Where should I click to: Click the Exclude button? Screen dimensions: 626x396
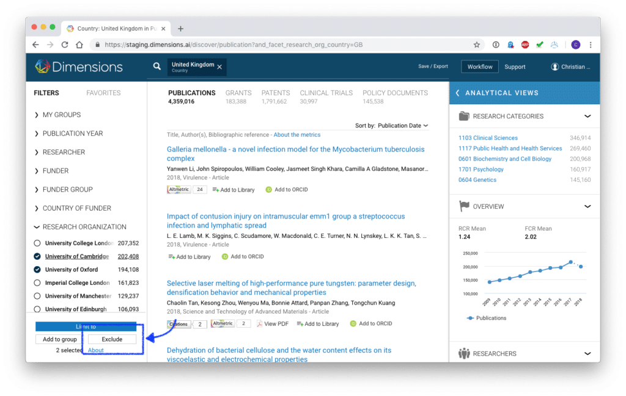pyautogui.click(x=112, y=339)
